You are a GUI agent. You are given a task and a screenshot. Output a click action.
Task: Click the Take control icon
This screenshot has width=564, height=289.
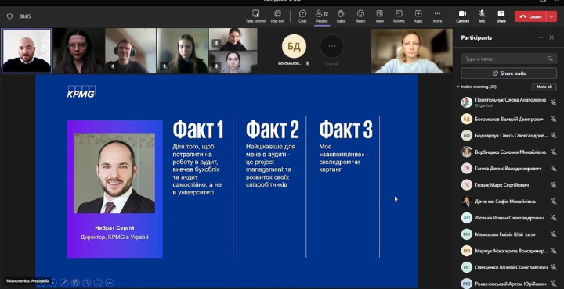255,16
